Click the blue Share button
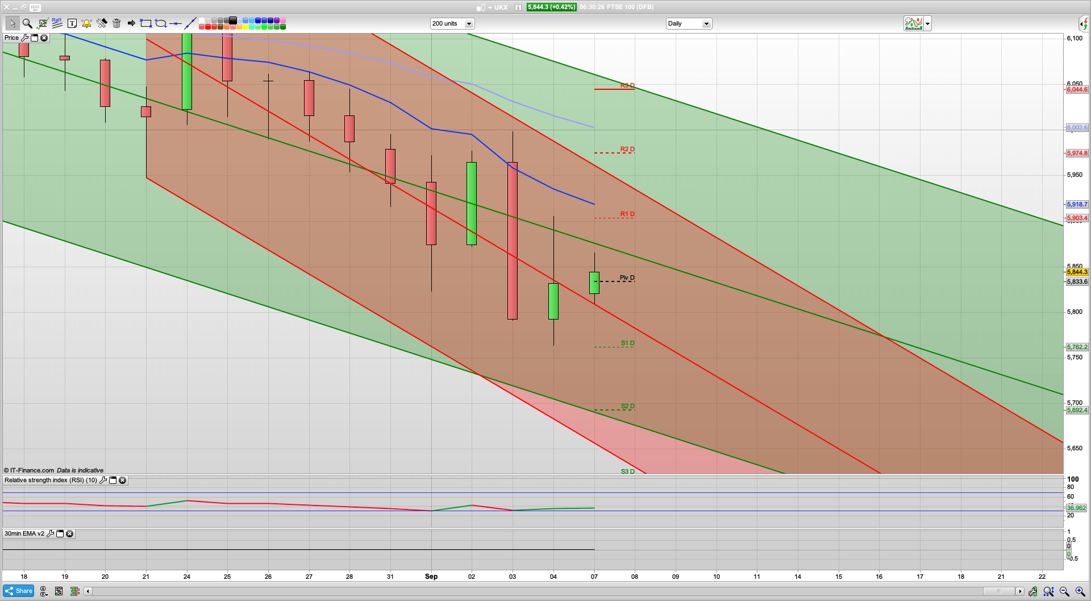The image size is (1091, 601). point(18,591)
